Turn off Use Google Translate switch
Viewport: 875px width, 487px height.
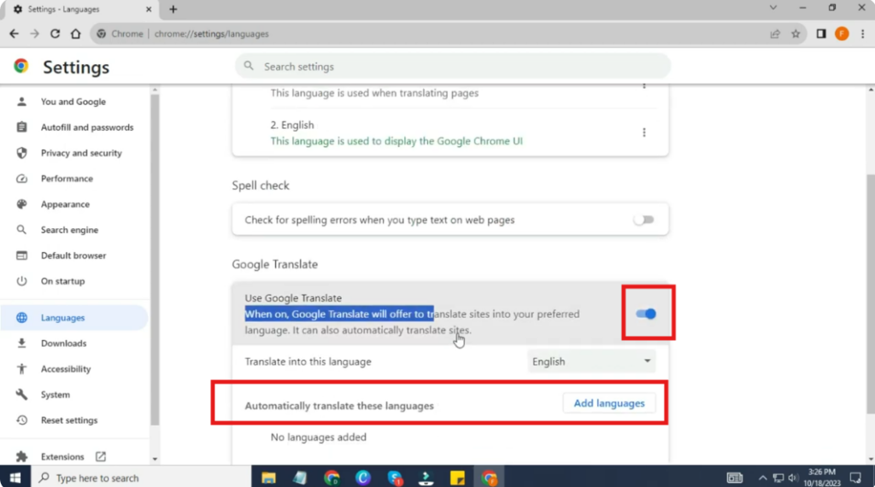(646, 314)
